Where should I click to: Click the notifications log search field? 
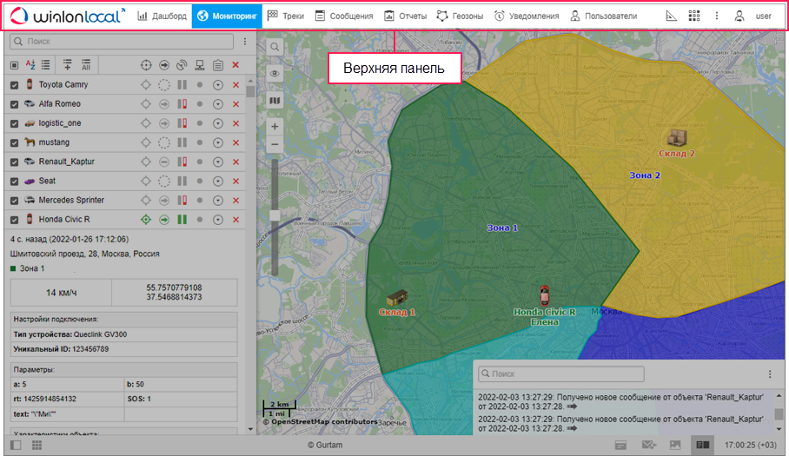tap(561, 374)
